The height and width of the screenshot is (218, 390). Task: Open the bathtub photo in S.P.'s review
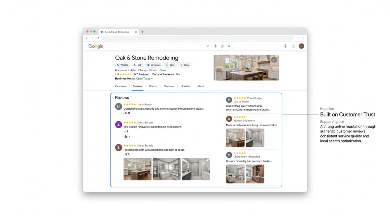click(166, 169)
